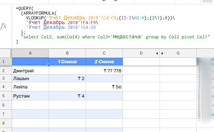The image size is (214, 132).
Task: Click the G4:G9 range reference in formula
Action: tap(89, 27)
